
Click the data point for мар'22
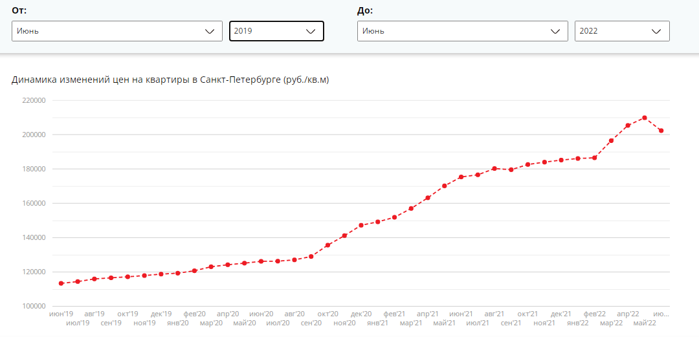[611, 140]
